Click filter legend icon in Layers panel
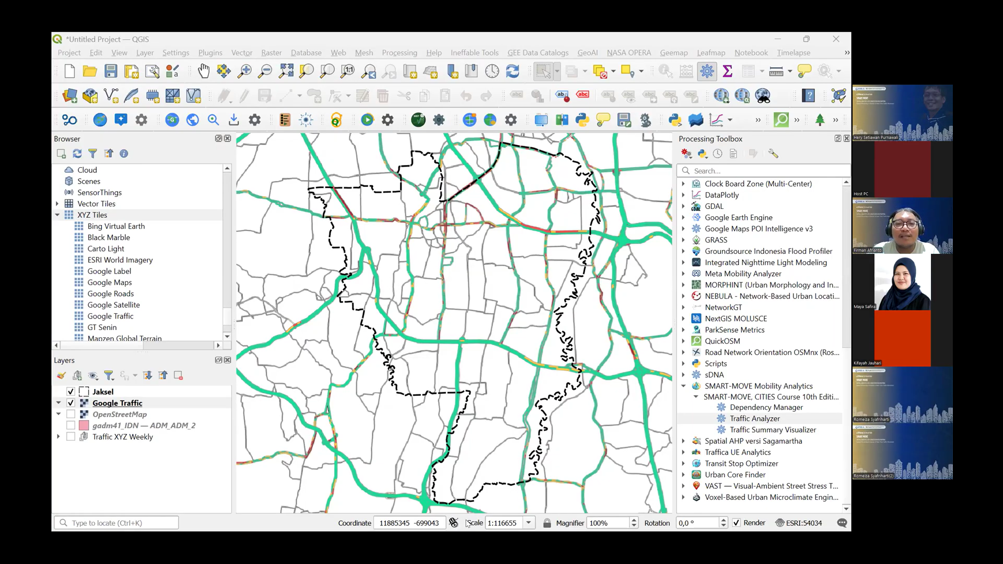The height and width of the screenshot is (564, 1003). click(109, 375)
